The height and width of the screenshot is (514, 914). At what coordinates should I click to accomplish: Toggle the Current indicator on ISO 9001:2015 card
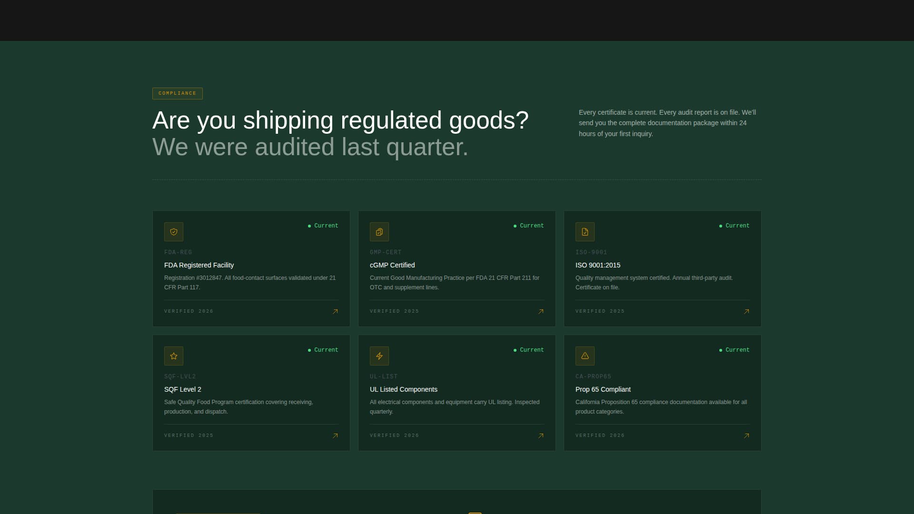pyautogui.click(x=734, y=226)
